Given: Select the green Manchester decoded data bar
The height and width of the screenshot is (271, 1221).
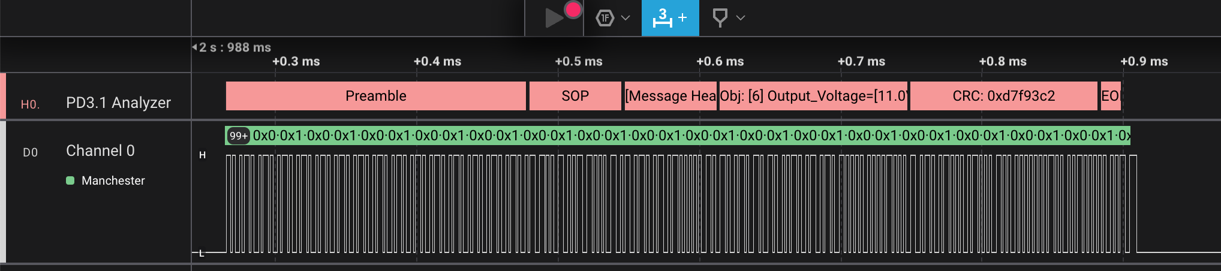Looking at the screenshot, I should click(x=678, y=135).
